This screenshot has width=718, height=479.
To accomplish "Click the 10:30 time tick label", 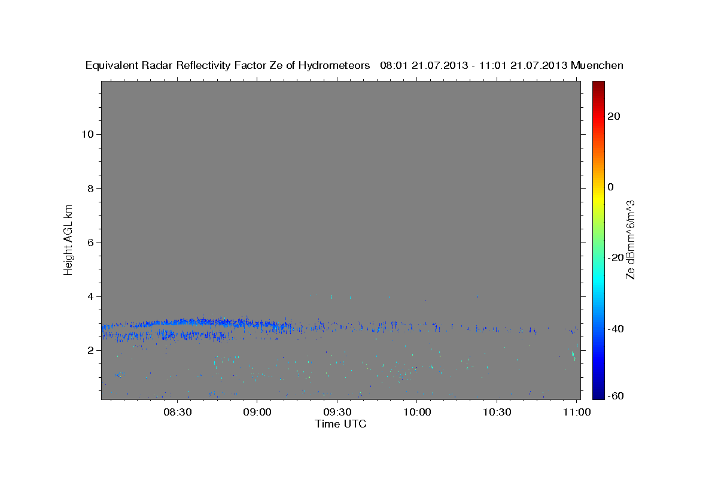I will (497, 413).
